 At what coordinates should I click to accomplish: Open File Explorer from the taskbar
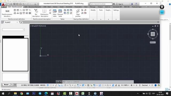click(x=15, y=94)
